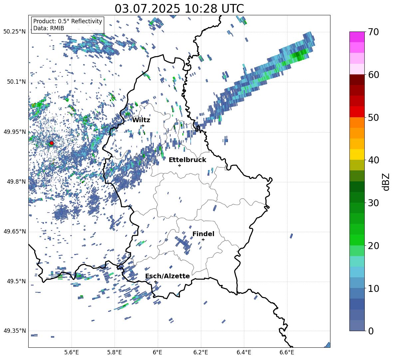Click the Product: 0.5° Reflectivity text

click(x=68, y=21)
